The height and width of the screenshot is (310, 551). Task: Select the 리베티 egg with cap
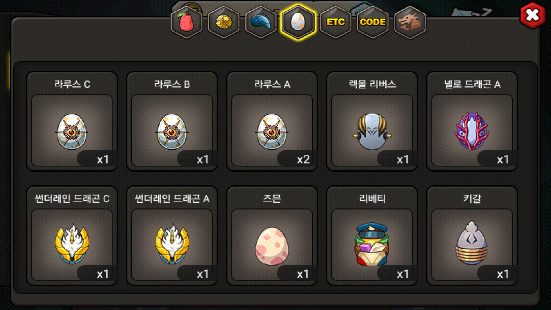click(x=372, y=236)
